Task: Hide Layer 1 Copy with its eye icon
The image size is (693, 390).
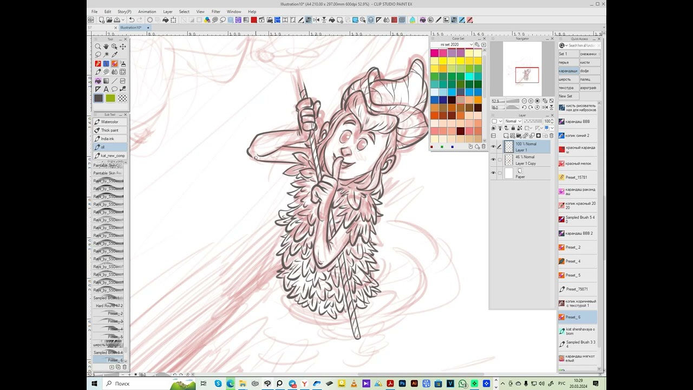Action: (493, 160)
